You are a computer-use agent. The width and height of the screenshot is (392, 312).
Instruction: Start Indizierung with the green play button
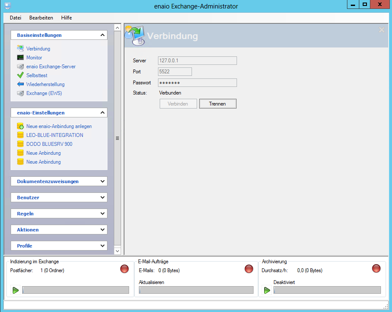point(16,290)
